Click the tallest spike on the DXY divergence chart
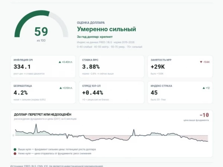This screenshot has width=223, height=167. click(36, 125)
